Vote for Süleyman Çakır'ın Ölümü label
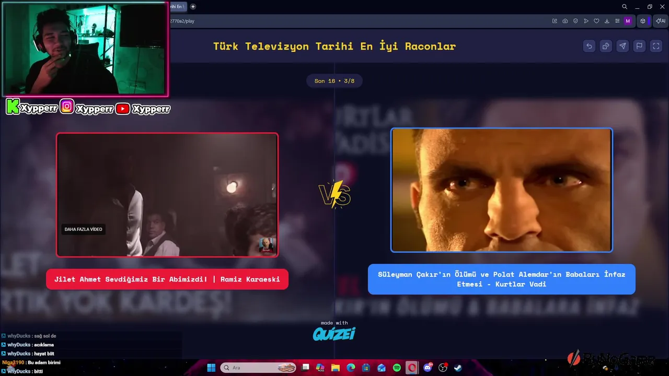Image resolution: width=669 pixels, height=376 pixels. click(502, 279)
